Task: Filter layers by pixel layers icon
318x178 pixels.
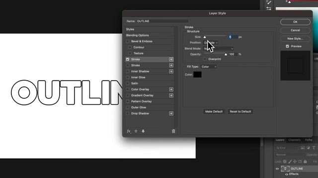Action: coord(303,148)
